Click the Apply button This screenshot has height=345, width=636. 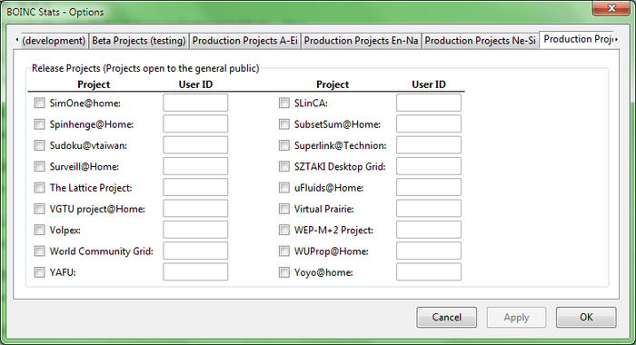click(x=516, y=317)
